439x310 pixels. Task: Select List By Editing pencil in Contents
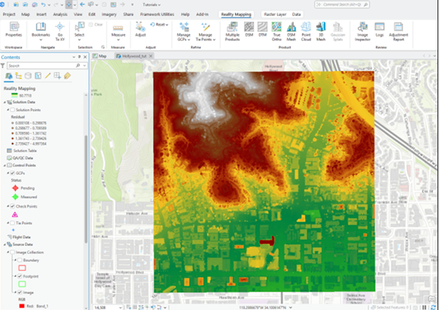click(48, 75)
